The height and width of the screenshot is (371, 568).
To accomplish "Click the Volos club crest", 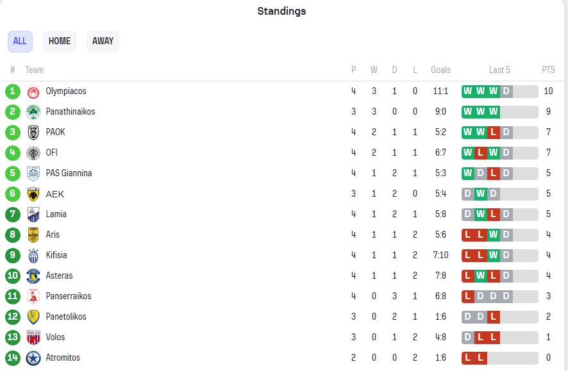I will coord(33,338).
